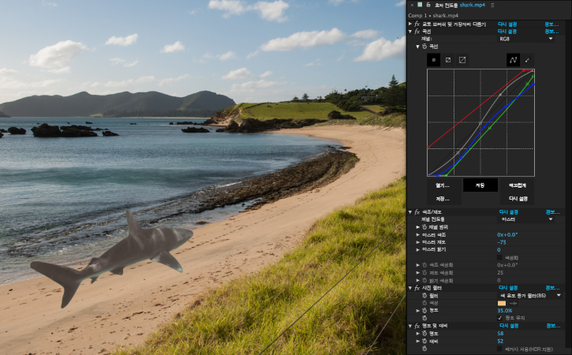Open the Effect Controls panel menu icon

(x=493, y=5)
